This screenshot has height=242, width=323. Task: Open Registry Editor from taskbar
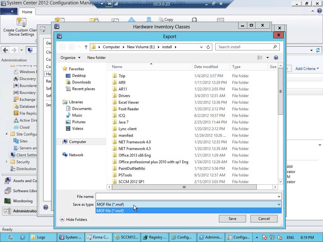[x=155, y=237]
